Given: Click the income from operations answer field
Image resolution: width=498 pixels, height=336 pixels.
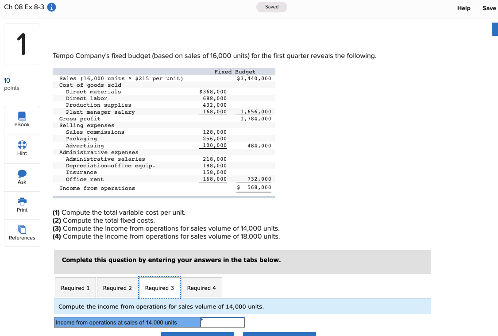Looking at the screenshot, I should pyautogui.click(x=222, y=322).
